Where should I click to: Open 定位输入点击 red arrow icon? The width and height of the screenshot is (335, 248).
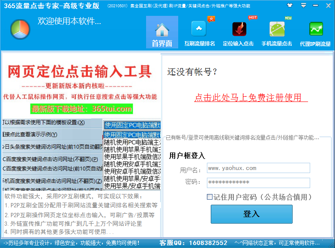coord(239,29)
